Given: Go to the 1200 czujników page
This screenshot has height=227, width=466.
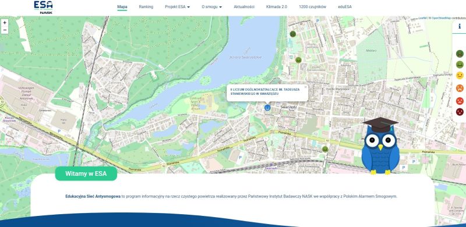Looking at the screenshot, I should point(312,7).
